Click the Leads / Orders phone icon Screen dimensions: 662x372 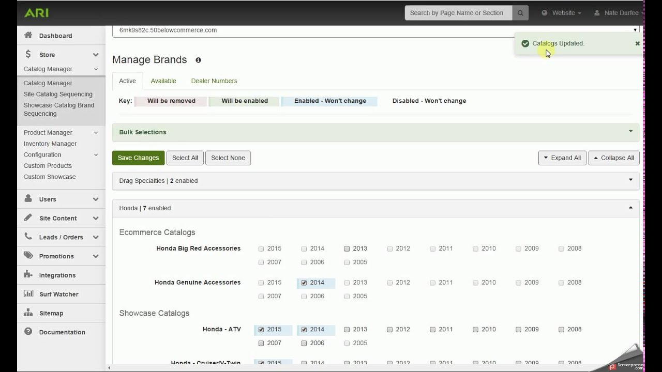28,237
